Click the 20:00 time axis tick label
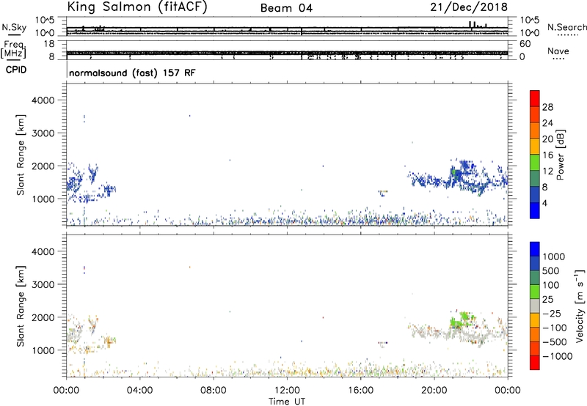This screenshot has height=406, width=587. point(434,391)
